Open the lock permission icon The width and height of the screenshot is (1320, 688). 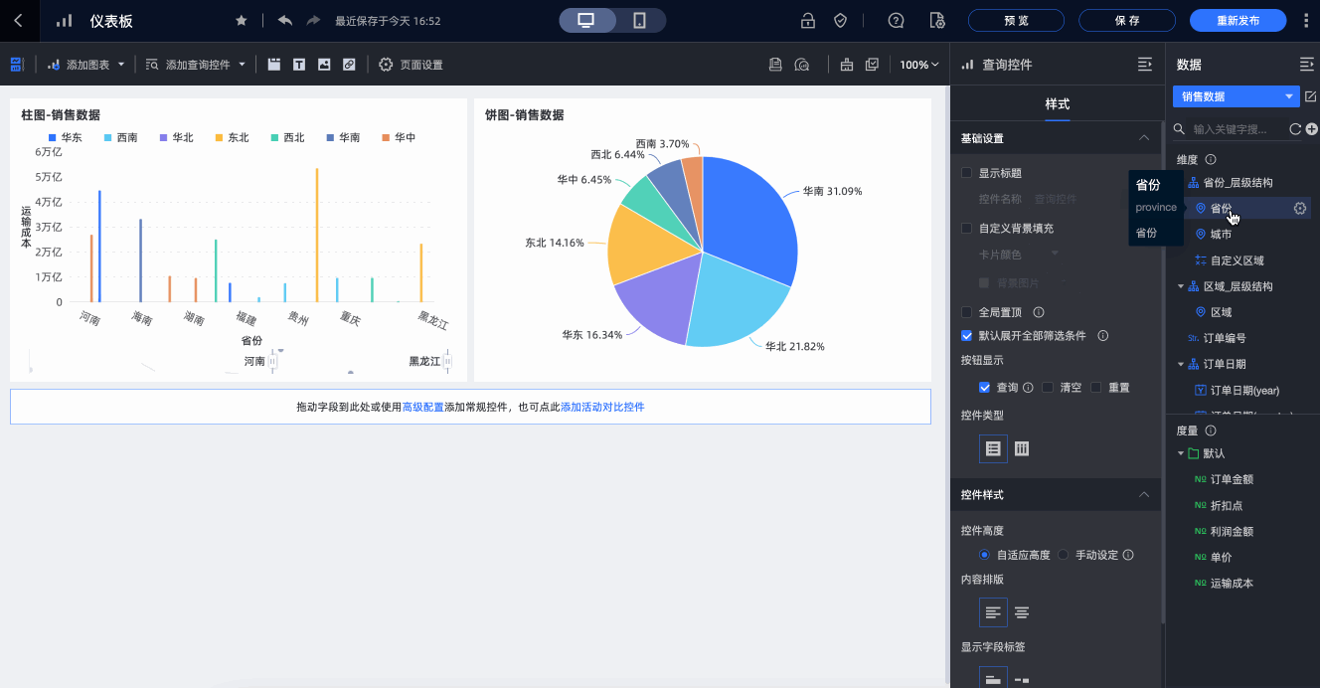[808, 21]
